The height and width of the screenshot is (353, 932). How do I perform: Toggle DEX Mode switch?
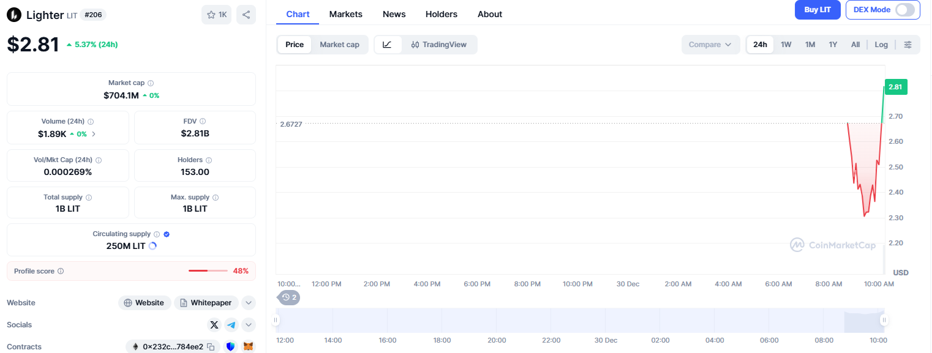tap(904, 10)
